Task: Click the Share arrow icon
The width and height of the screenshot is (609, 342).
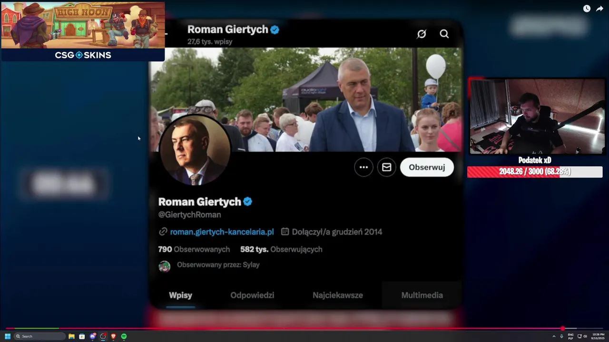Action: tap(599, 9)
